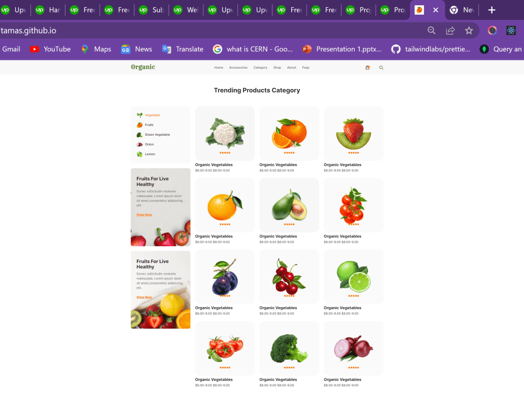Screen dimensions: 524x393
Task: Open the YouTube bookmark
Action: pos(50,49)
